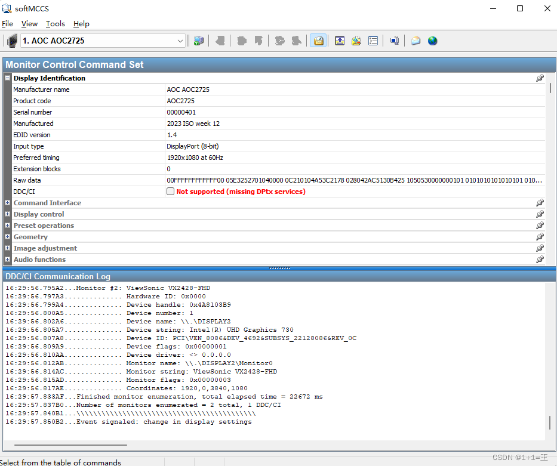
Task: Open the globe website icon
Action: 432,41
